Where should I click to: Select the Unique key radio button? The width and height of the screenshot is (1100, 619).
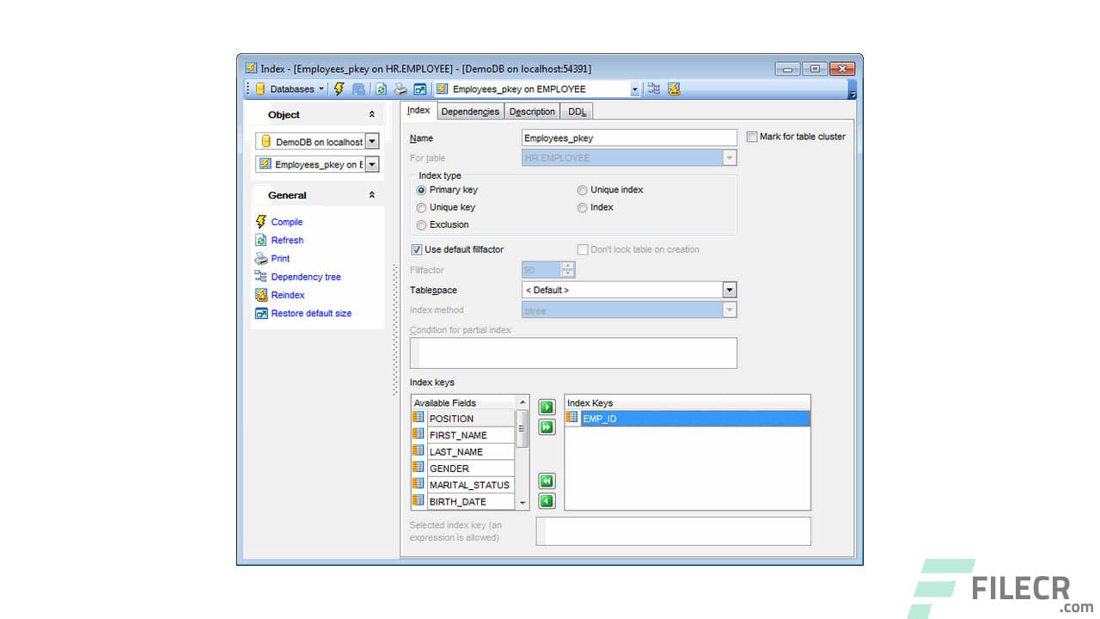(x=421, y=207)
